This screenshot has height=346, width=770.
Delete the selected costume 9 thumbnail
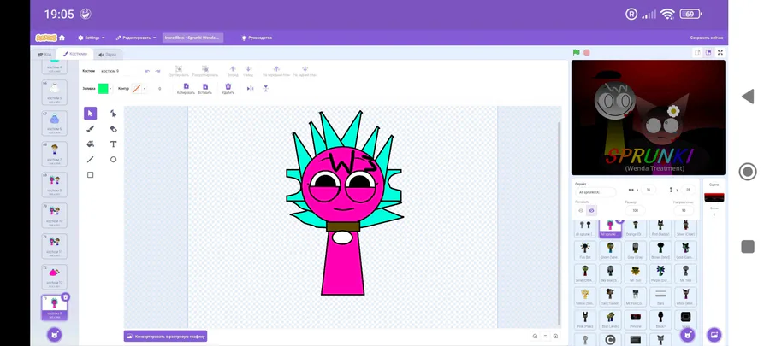click(x=66, y=297)
